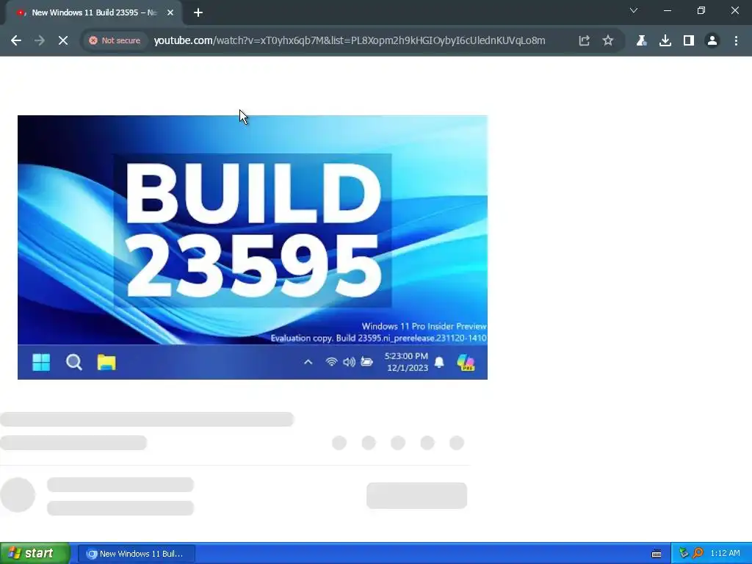Toggle the side panel icon
Screen dimensions: 752x564
click(689, 41)
